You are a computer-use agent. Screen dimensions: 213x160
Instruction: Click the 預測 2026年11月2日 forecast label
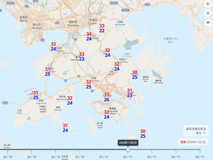point(193,142)
